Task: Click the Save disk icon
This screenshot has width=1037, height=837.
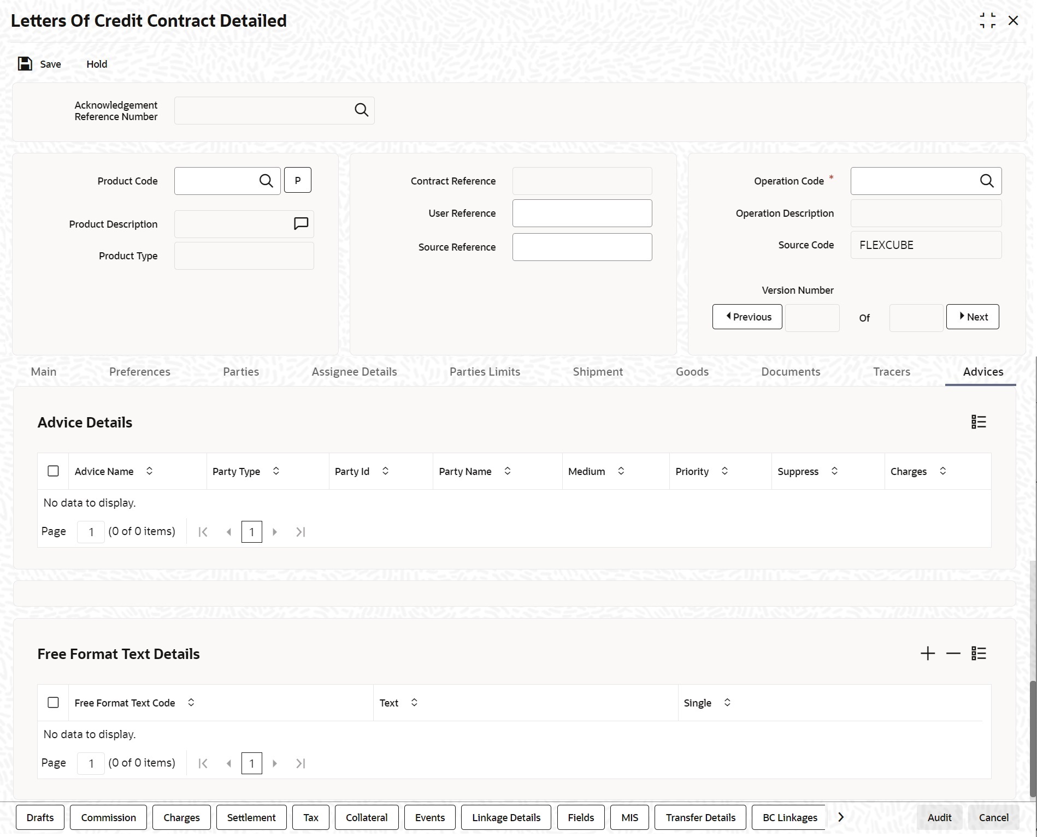Action: tap(25, 64)
